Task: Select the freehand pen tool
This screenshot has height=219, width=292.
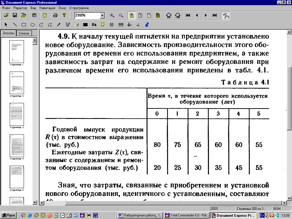Action: [x=68, y=25]
